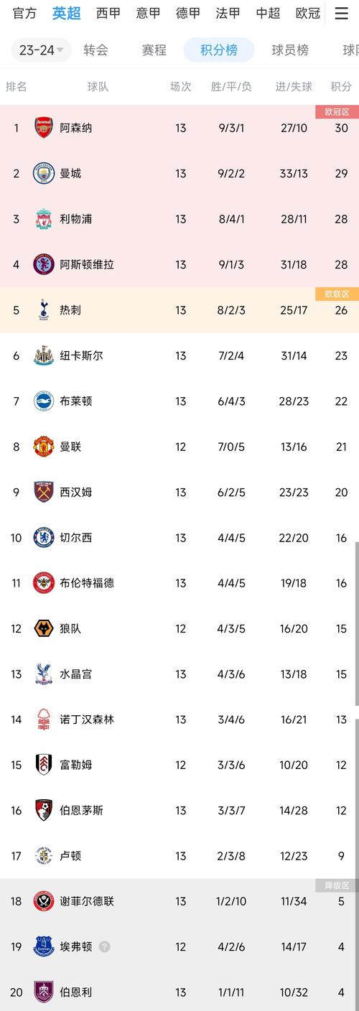Tap the Manchester City club crest

(x=44, y=174)
